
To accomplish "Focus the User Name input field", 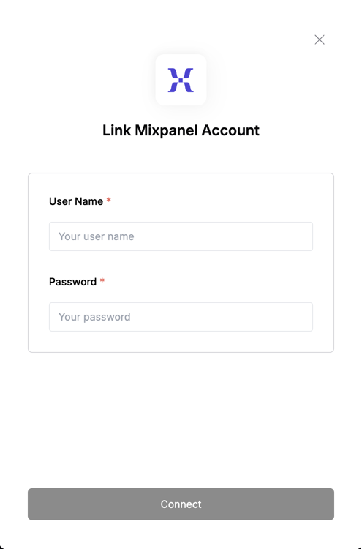I will click(181, 236).
